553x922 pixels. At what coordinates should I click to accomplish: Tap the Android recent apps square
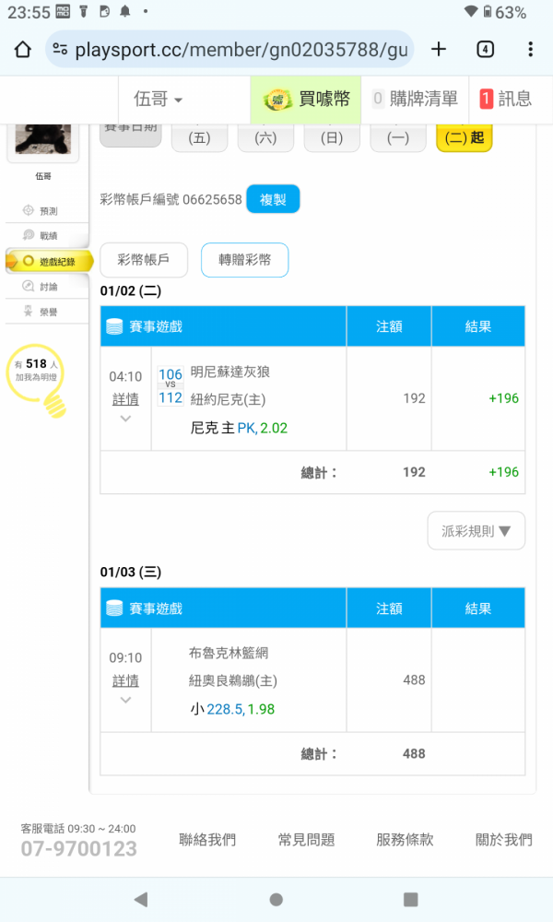411,899
